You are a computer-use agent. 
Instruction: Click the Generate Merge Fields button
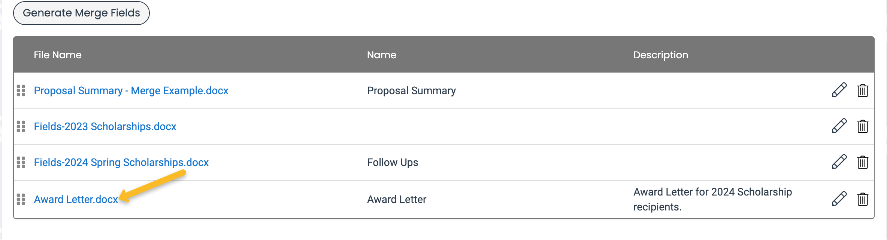click(81, 13)
